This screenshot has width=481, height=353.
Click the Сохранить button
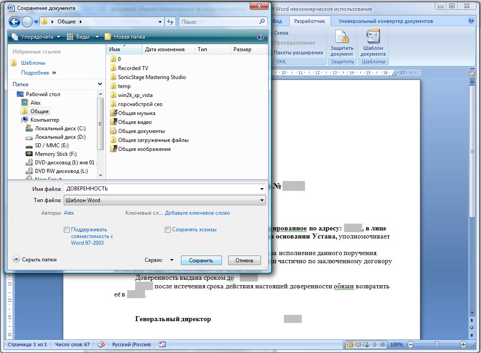[x=201, y=260]
